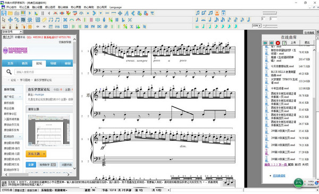Select the whole note duration icon
Viewport: 319px width, 194px height.
(x=197, y=27)
